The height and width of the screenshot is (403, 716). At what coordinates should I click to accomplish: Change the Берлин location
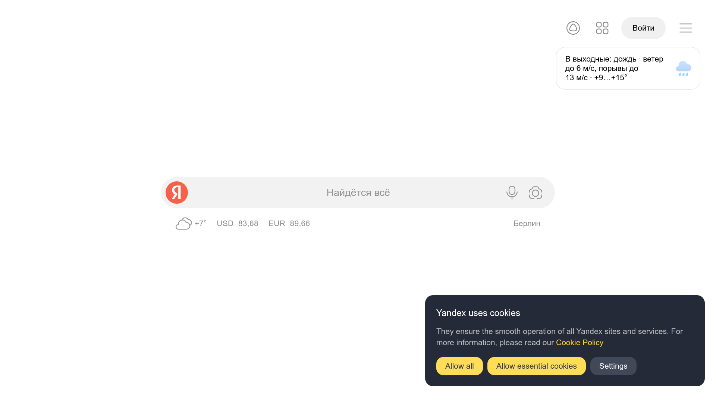pyautogui.click(x=527, y=224)
